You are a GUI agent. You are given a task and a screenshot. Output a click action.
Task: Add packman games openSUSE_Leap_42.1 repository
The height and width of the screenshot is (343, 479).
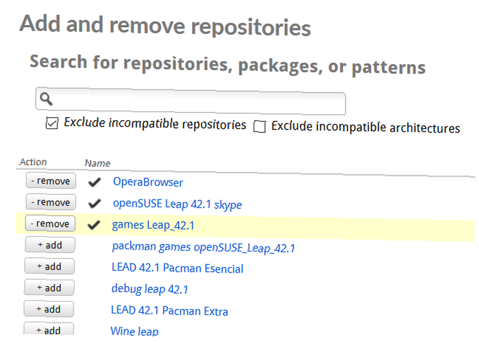click(50, 245)
